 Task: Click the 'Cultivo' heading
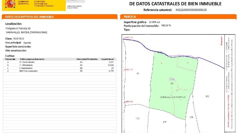point(10,56)
